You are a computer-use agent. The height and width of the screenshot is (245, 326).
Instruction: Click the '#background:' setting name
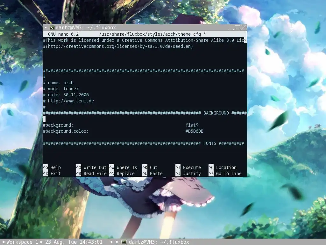(58, 125)
